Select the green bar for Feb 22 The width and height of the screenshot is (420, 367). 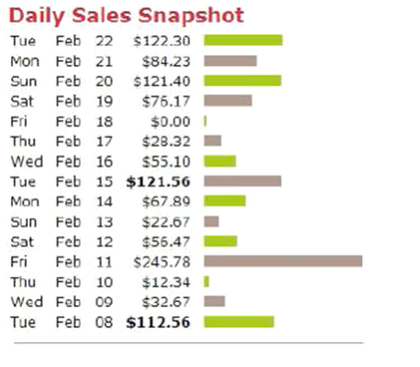pos(243,40)
